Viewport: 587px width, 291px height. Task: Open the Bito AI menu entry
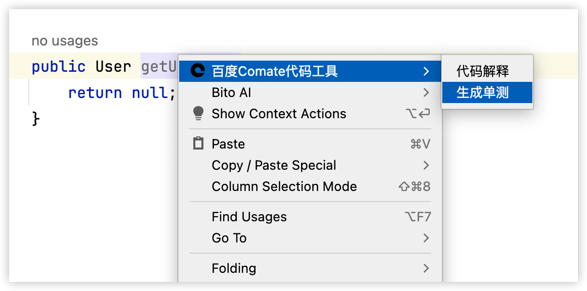pyautogui.click(x=310, y=92)
